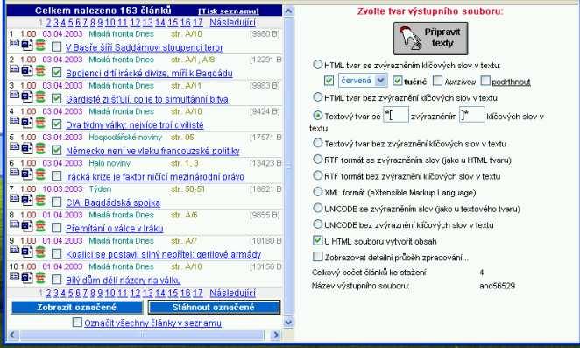
Task: Click green-red stacked icon in row 4
Action: point(40,123)
